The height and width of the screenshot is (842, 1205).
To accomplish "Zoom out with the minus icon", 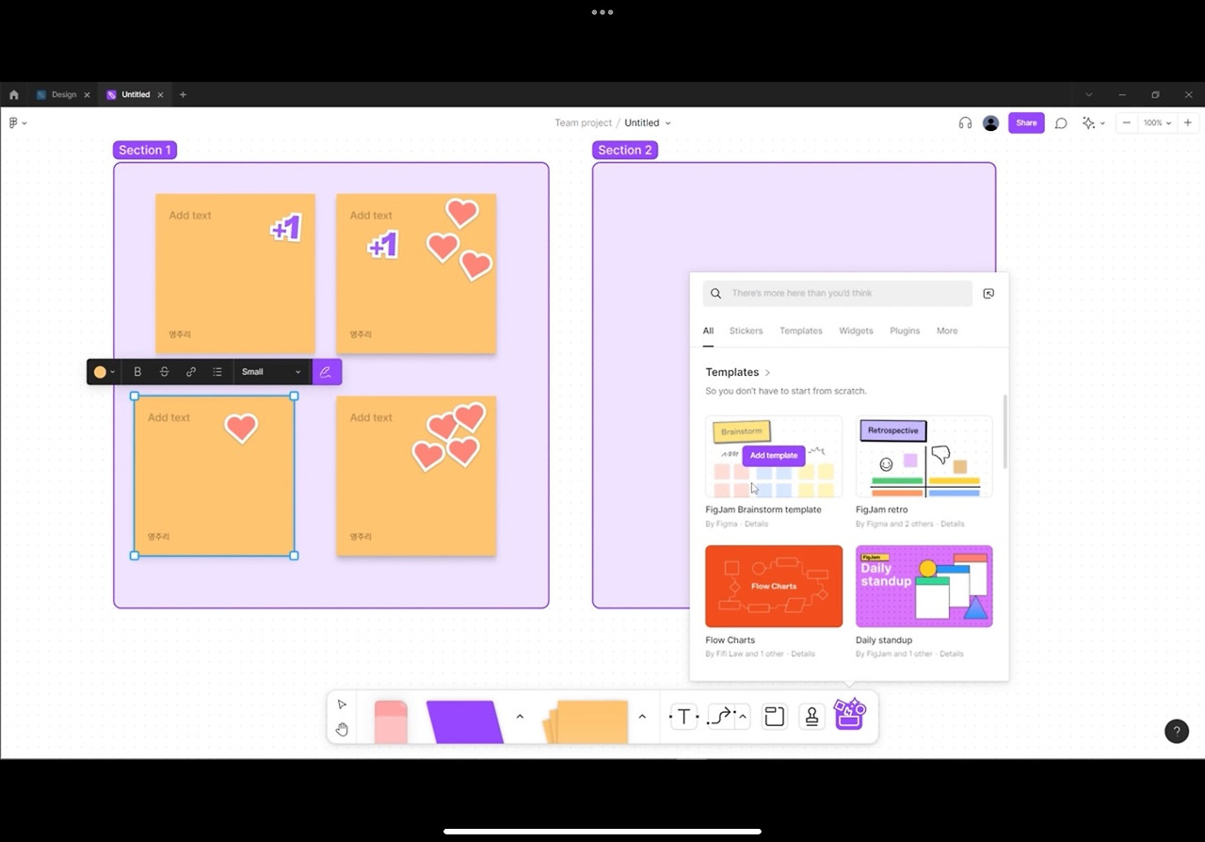I will click(1127, 123).
